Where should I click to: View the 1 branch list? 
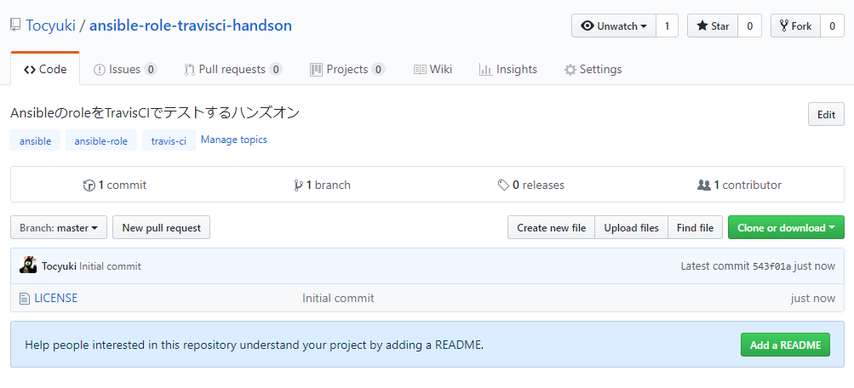[x=322, y=185]
